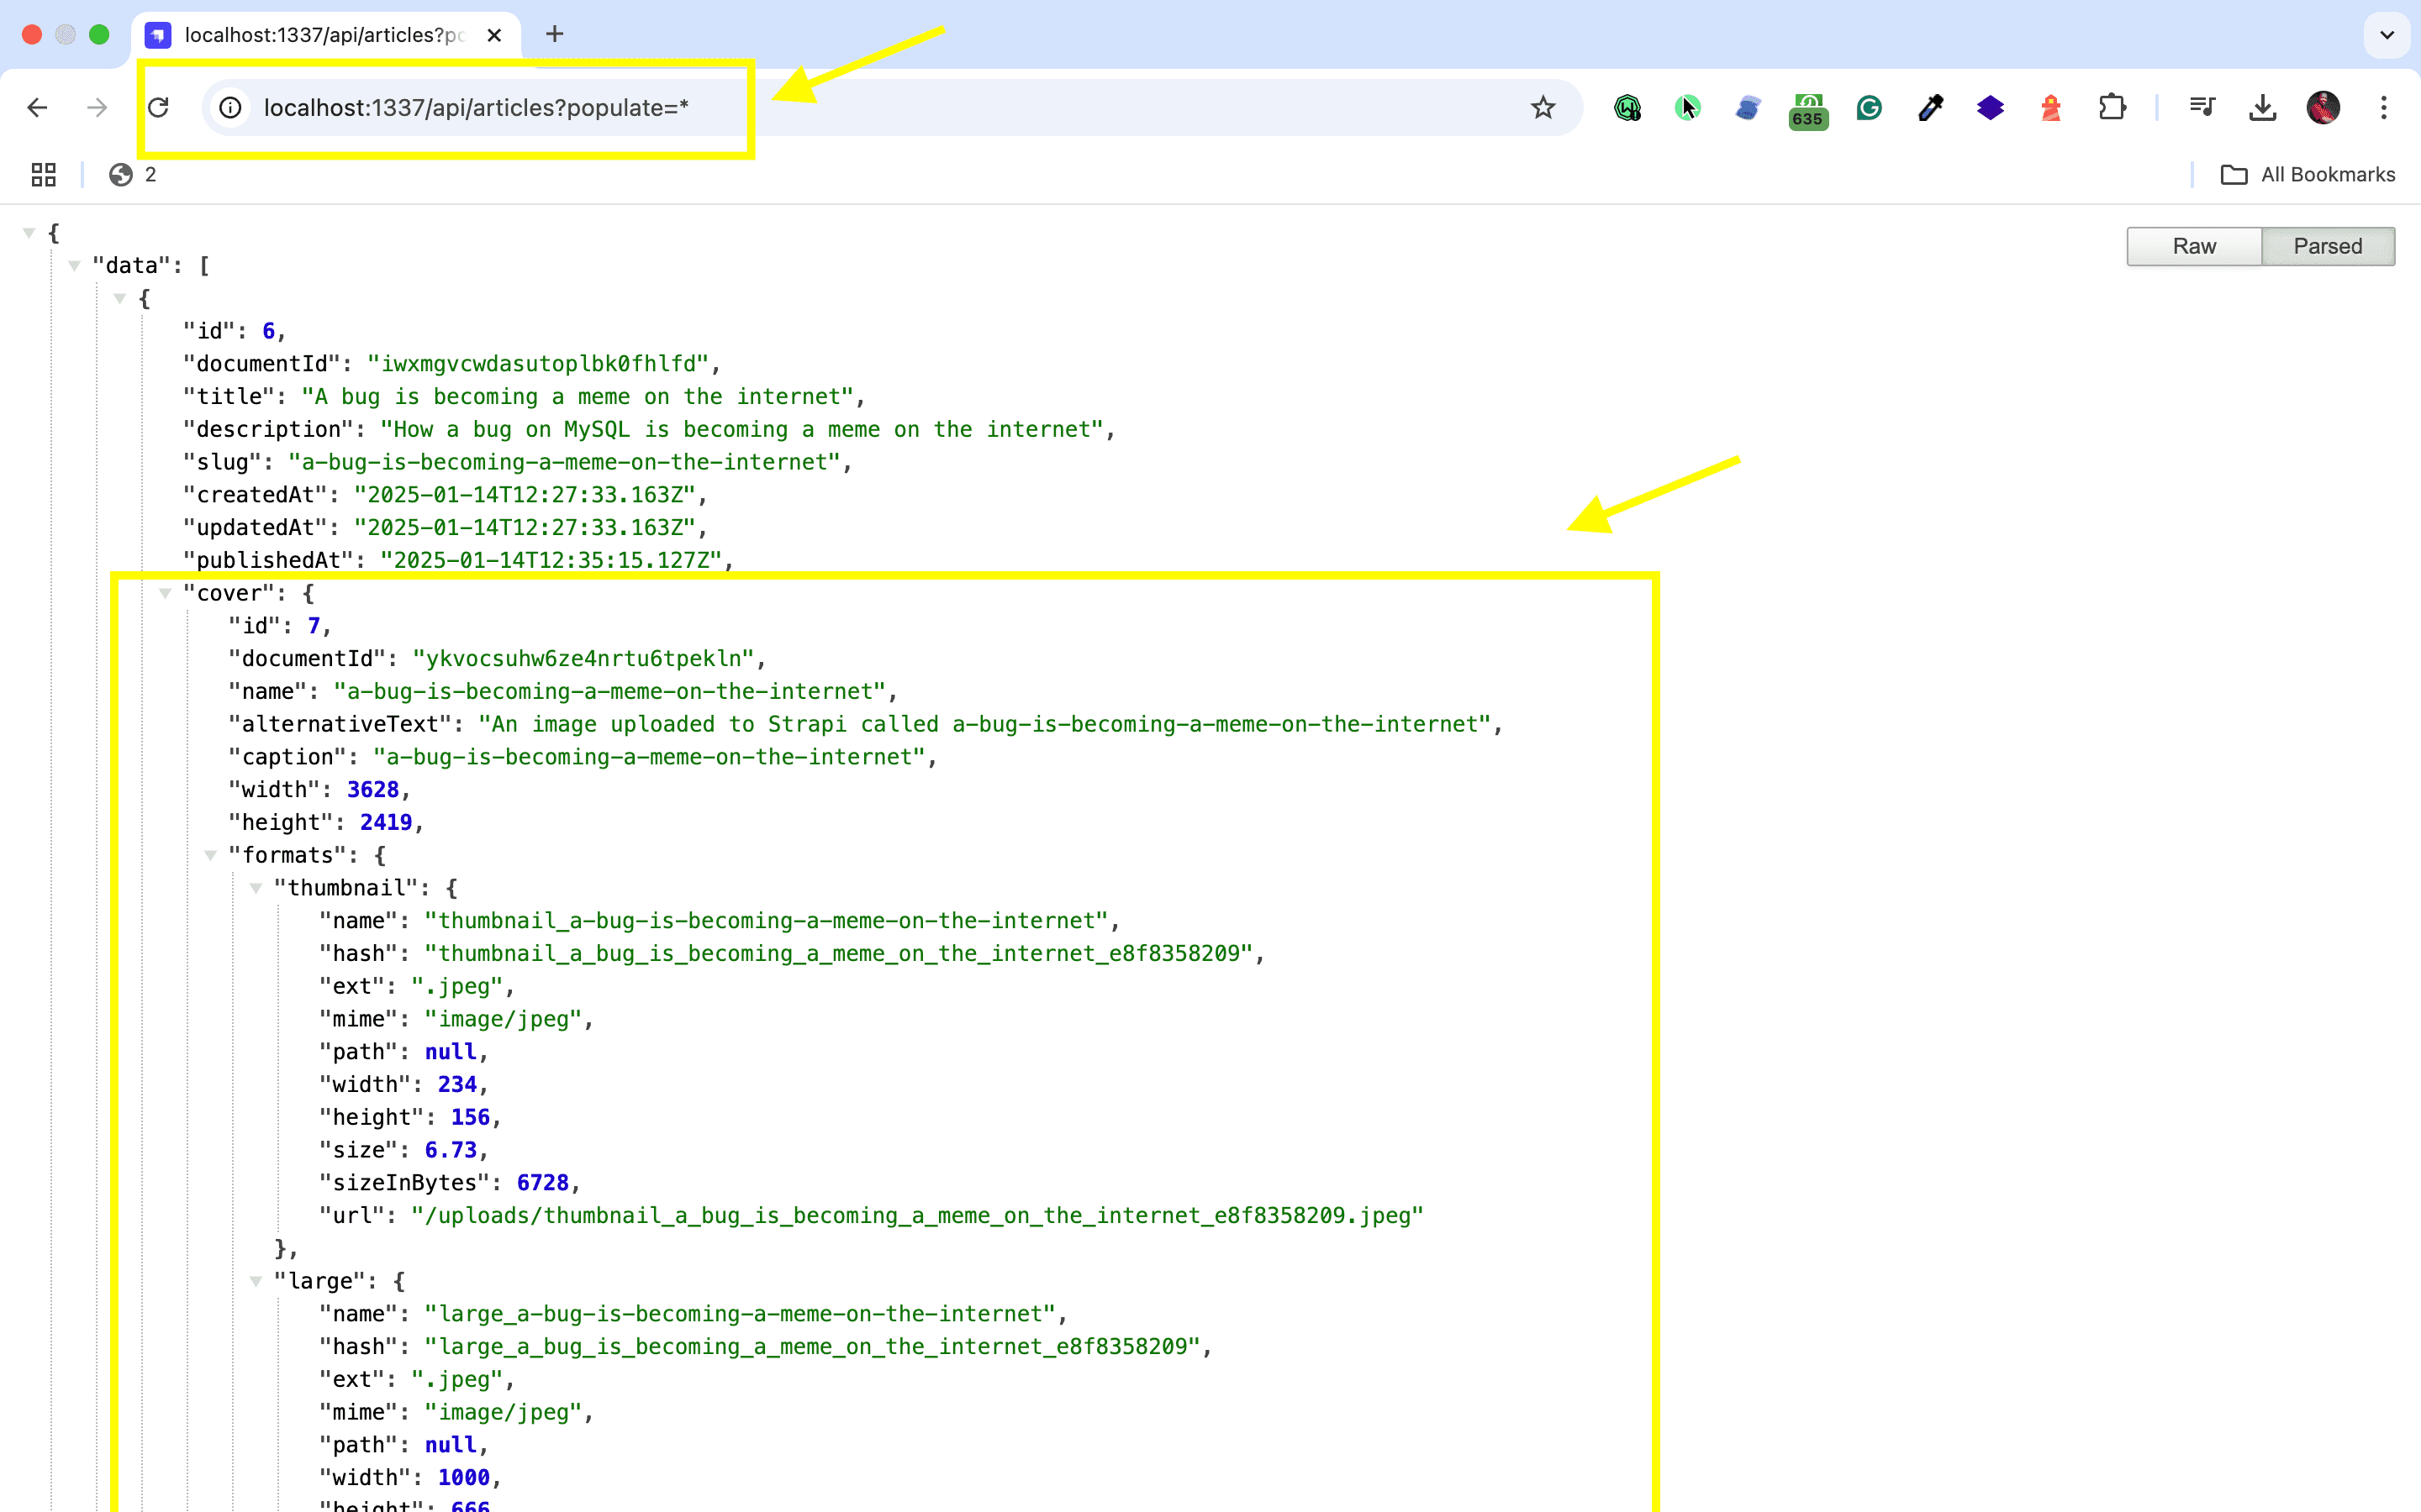Open the blue stacked-cards extension icon

point(1748,107)
